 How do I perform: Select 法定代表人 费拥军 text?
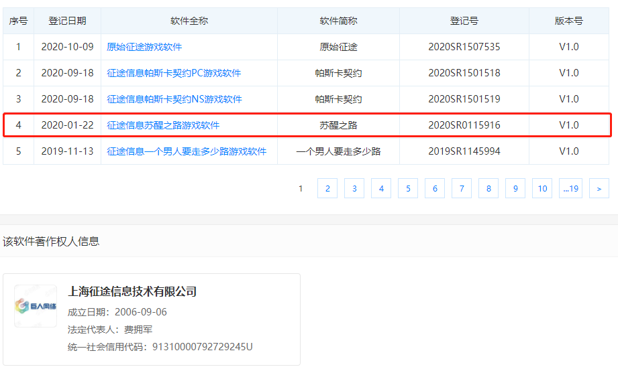pos(110,329)
